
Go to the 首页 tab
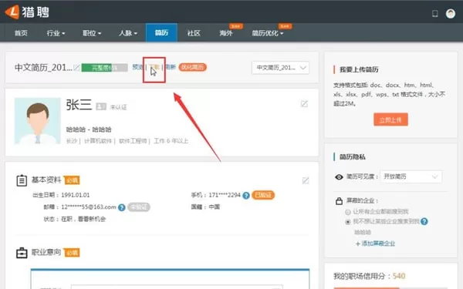point(21,33)
